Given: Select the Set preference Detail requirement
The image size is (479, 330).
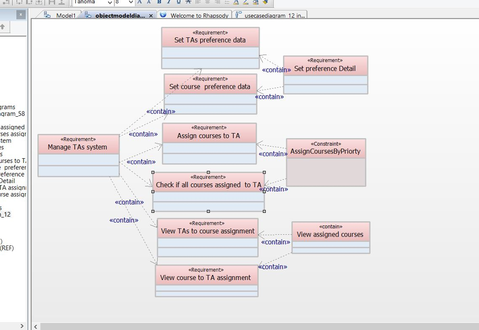Looking at the screenshot, I should (x=325, y=68).
